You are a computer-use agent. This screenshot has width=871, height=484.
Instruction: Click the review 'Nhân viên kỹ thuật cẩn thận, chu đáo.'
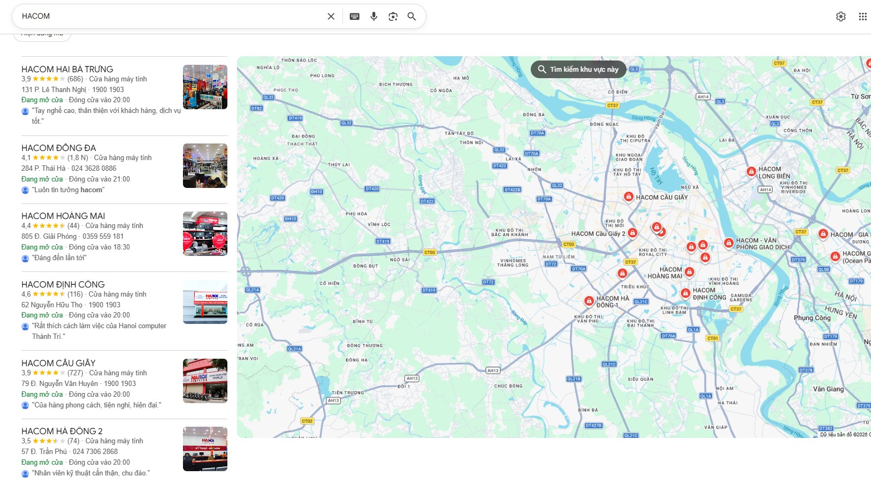point(91,473)
